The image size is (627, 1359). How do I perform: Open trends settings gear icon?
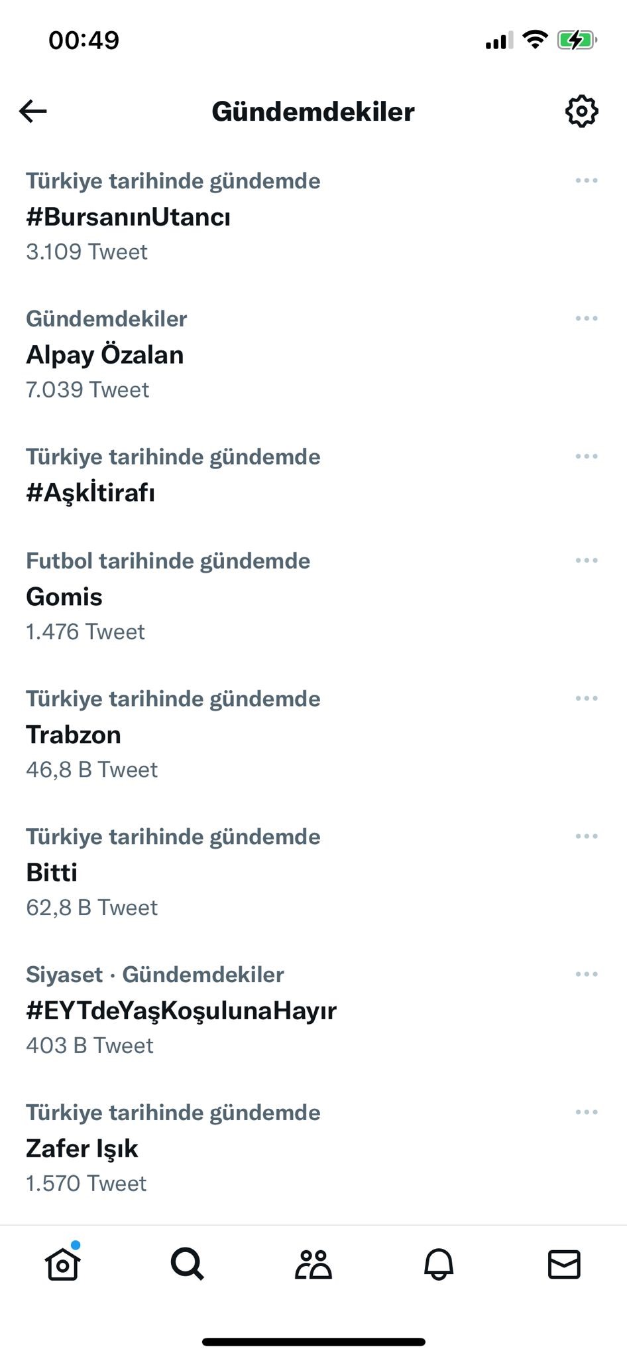click(x=581, y=111)
